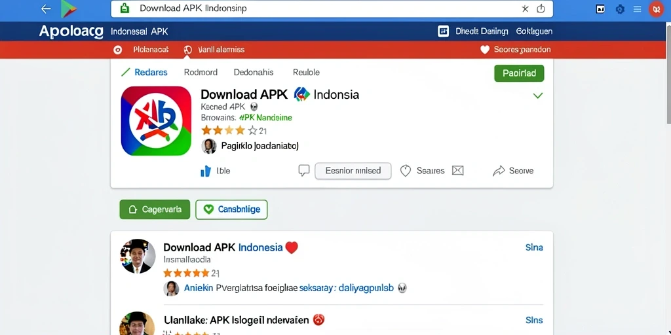Click the red heart after Download APK Indonesia

[292, 247]
